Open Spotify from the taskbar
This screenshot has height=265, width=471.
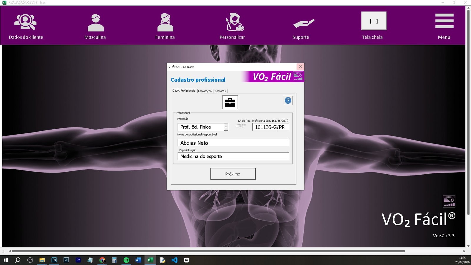click(x=126, y=260)
